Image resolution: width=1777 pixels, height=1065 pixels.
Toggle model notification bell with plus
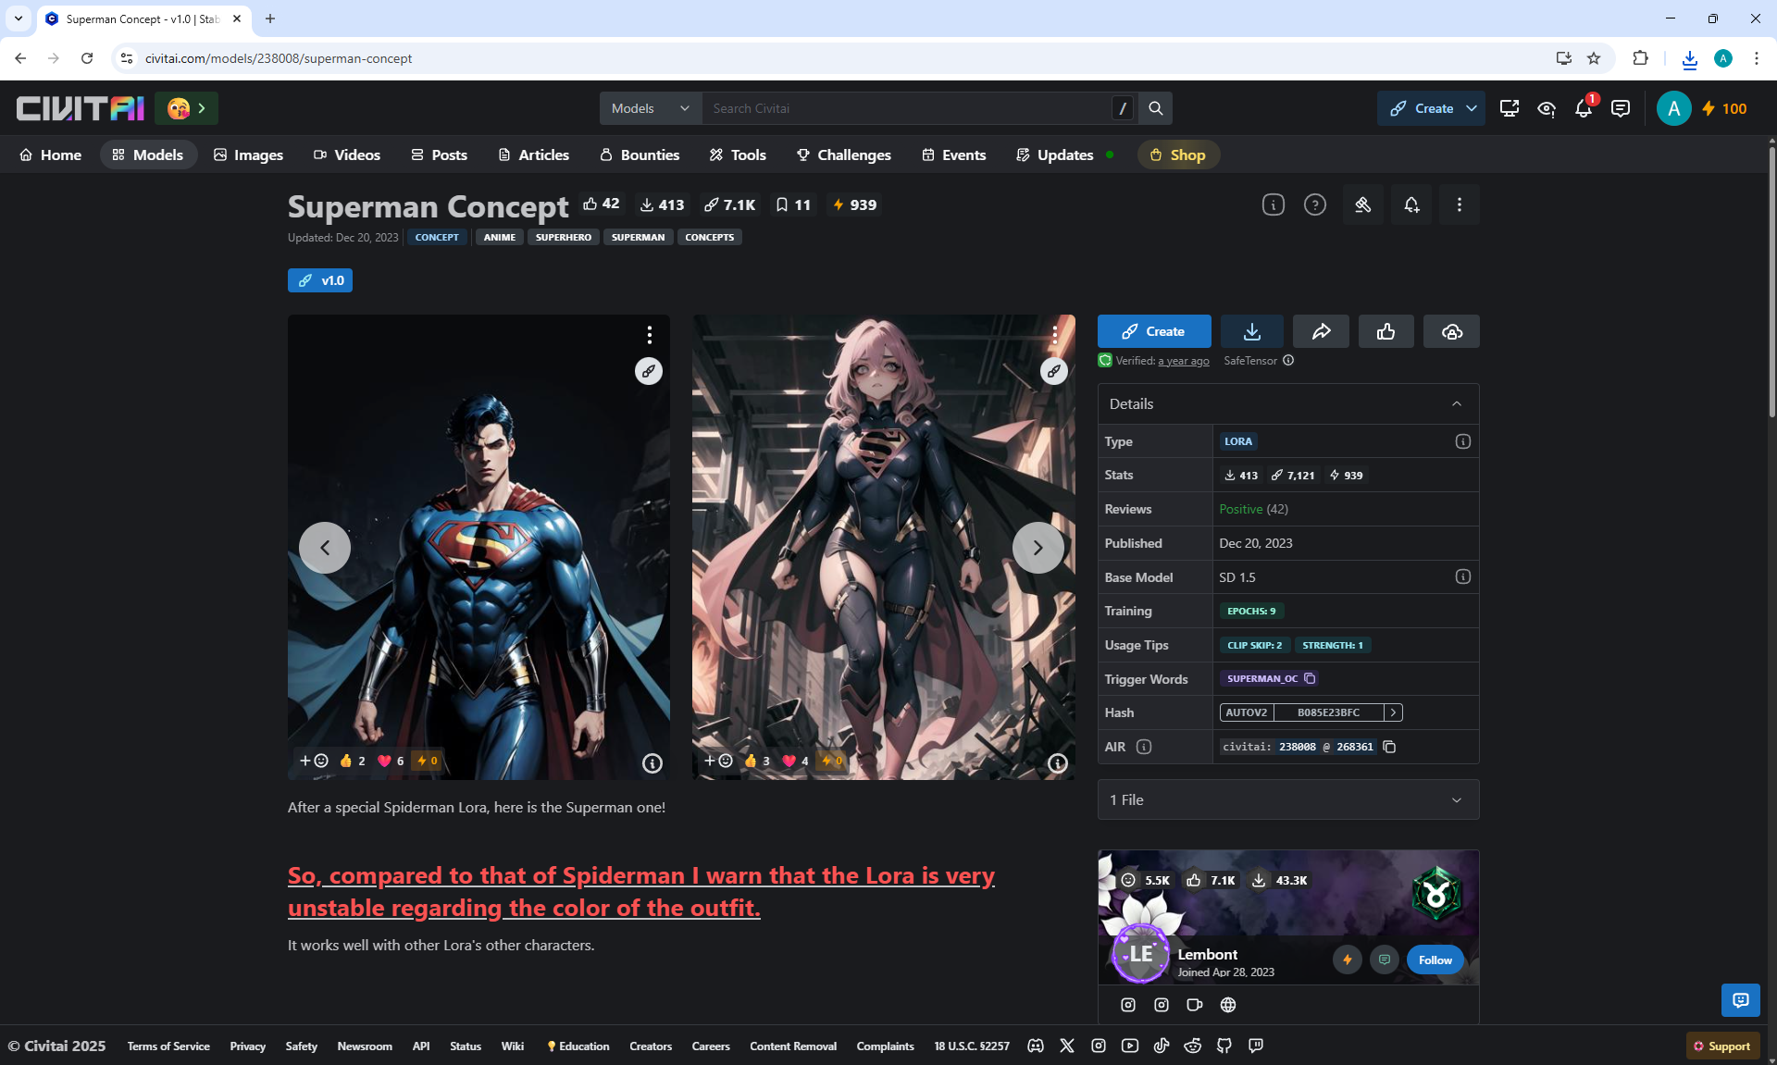coord(1410,205)
